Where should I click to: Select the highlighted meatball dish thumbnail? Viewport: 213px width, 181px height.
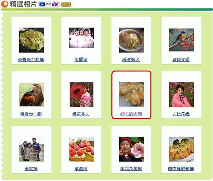point(131,95)
